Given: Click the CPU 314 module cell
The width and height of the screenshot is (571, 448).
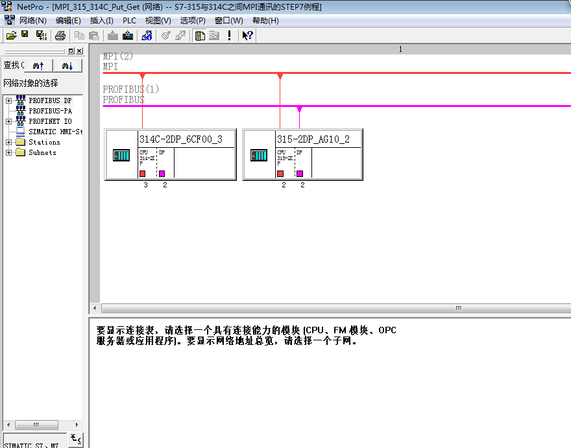Looking at the screenshot, I should pos(147,163).
